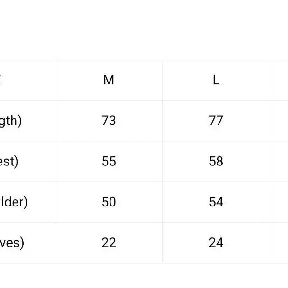The width and height of the screenshot is (288, 288).
Task: Click the partially visible top-left header cell
Action: click(x=27, y=81)
